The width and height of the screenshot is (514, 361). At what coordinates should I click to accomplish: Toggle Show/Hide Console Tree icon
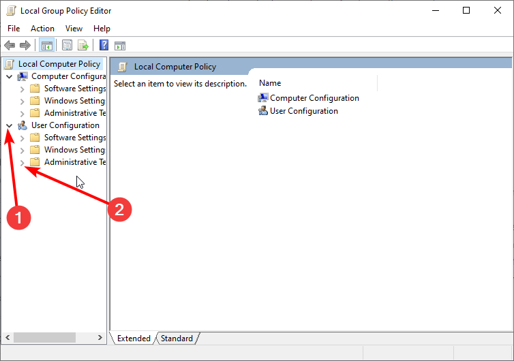click(46, 46)
